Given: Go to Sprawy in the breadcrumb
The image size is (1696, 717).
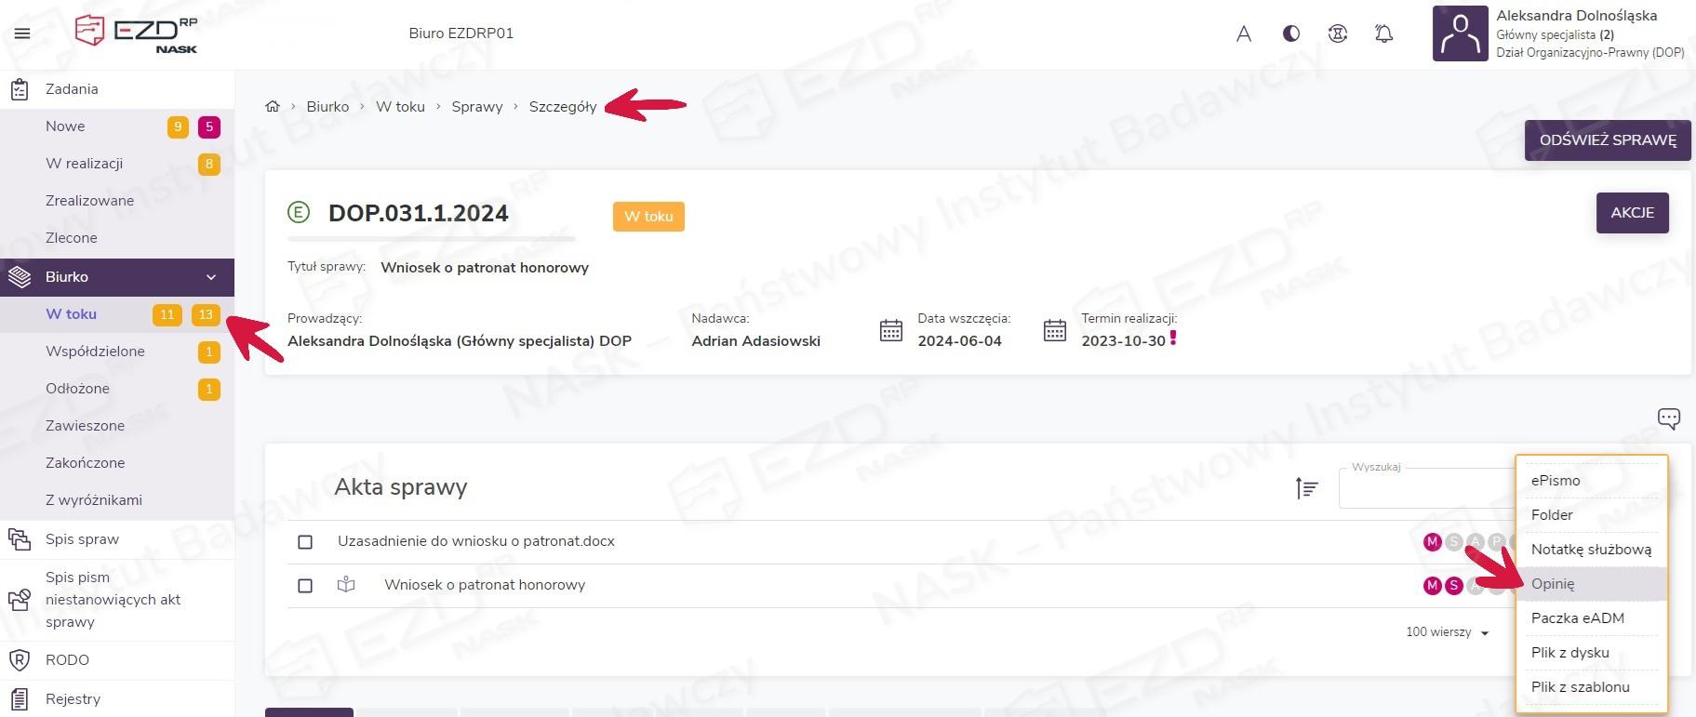Looking at the screenshot, I should 476,107.
